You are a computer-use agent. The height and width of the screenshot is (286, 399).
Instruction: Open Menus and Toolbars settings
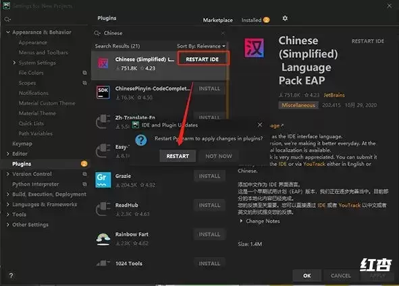[43, 53]
